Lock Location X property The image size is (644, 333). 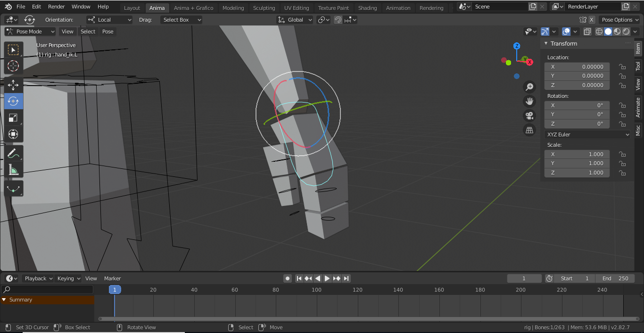[x=622, y=67]
